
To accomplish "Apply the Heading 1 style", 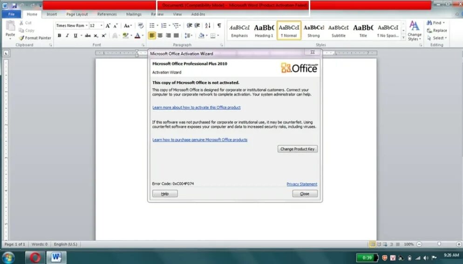I will click(264, 30).
